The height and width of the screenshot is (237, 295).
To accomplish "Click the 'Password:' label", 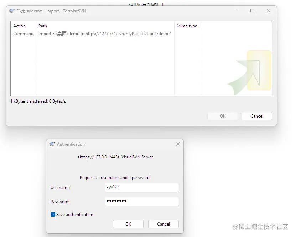I will pos(60,202).
